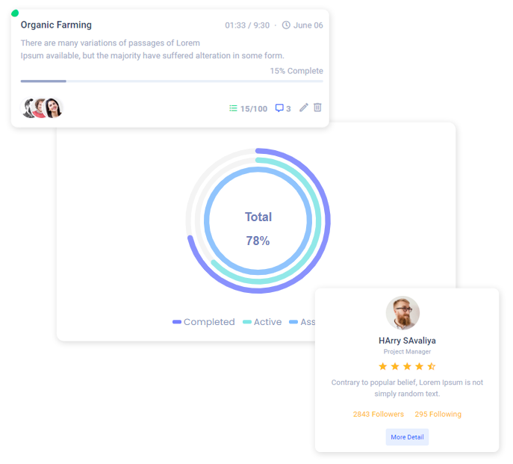This screenshot has width=513, height=464.
Task: Click the 15% Complete progress bar
Action: (172, 81)
